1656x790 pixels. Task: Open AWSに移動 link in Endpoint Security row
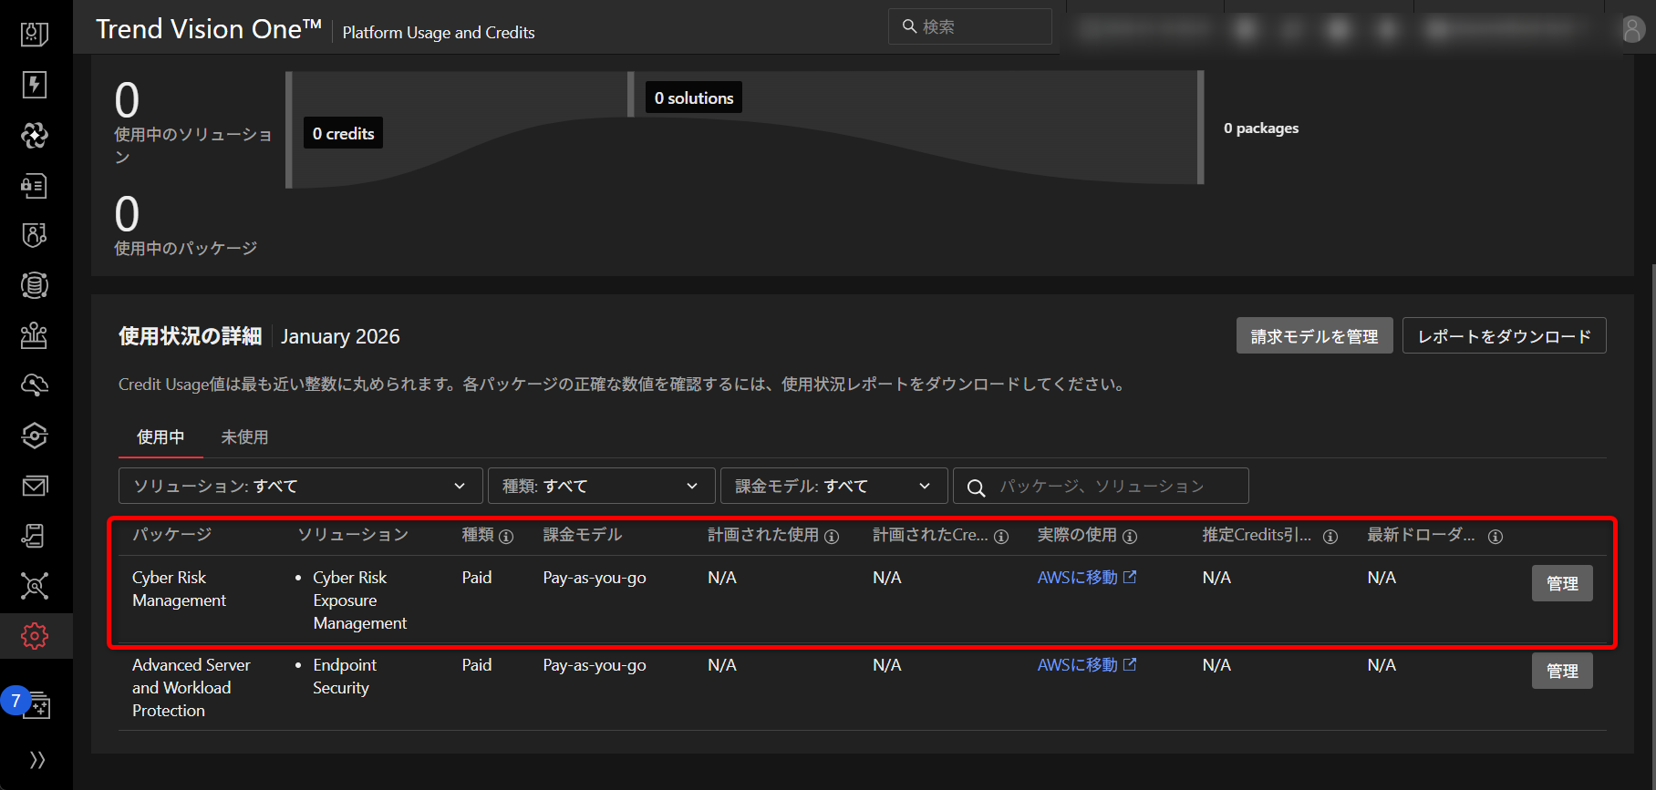click(x=1077, y=665)
